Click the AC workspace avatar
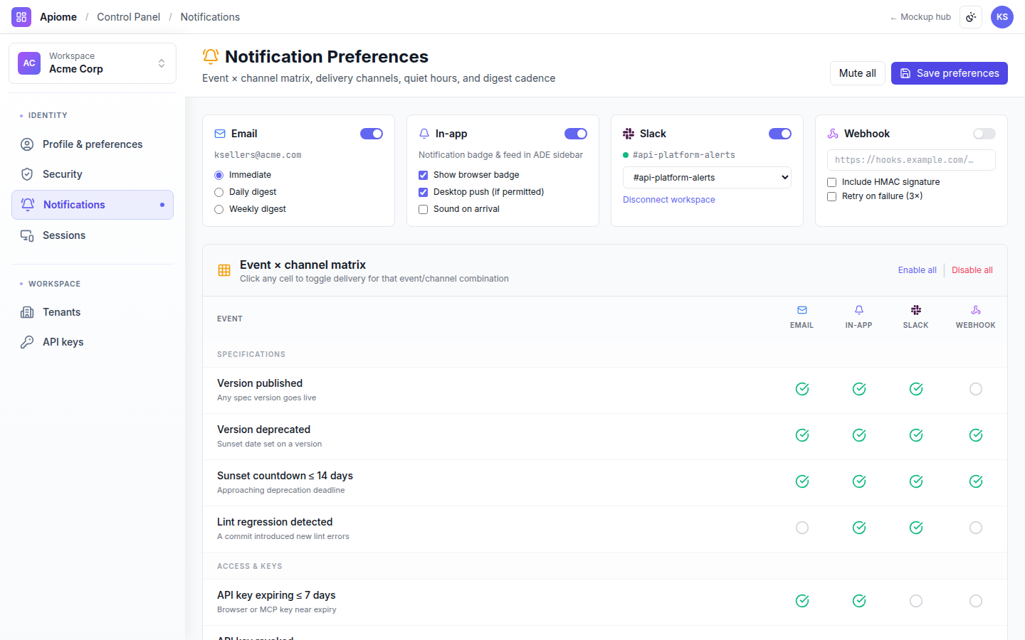This screenshot has width=1025, height=640. click(x=29, y=63)
